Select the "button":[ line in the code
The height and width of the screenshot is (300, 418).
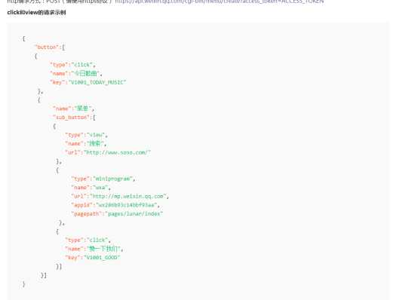click(x=50, y=47)
